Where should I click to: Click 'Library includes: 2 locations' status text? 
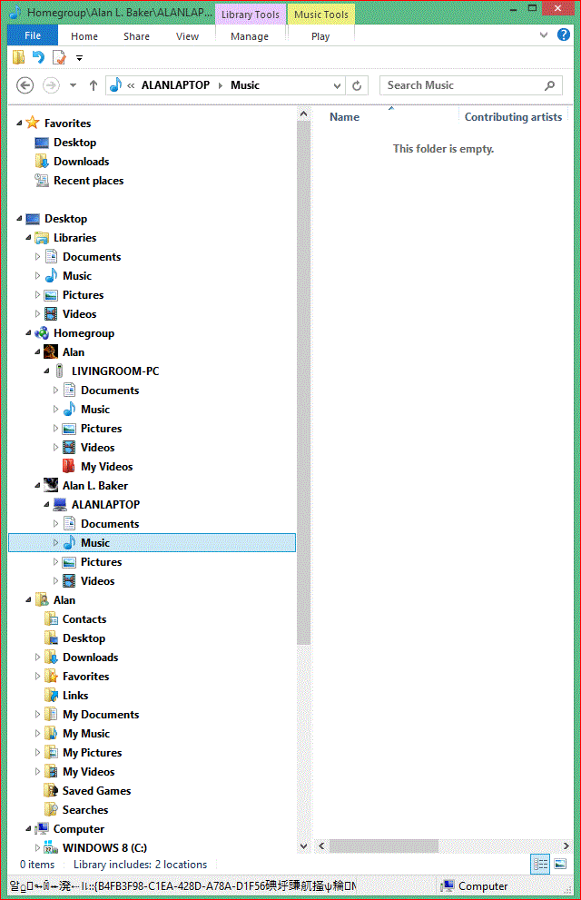140,865
